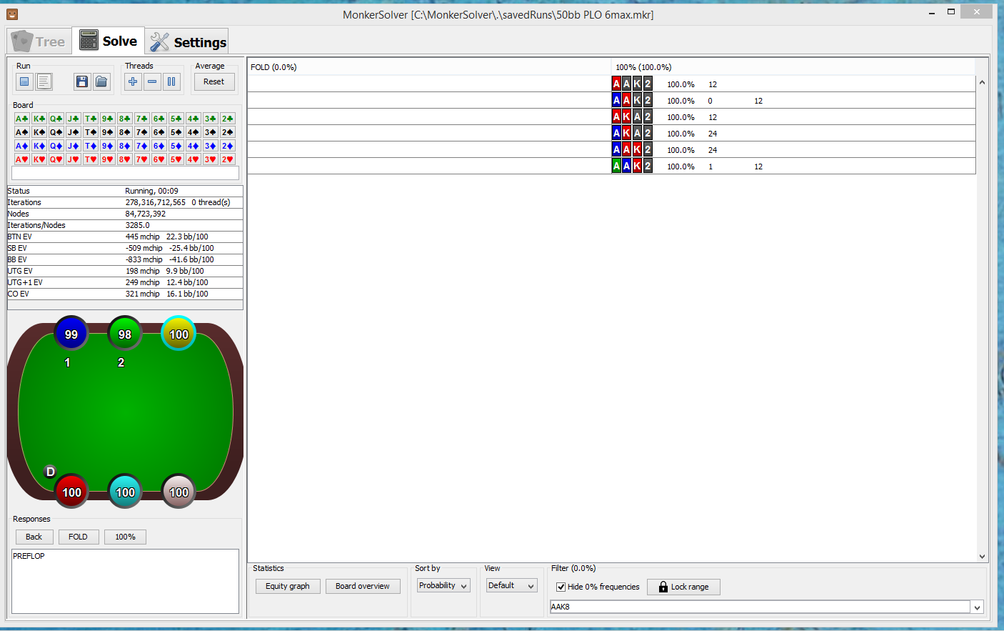The height and width of the screenshot is (631, 1004).
Task: Click the 100% response button
Action: 125,537
